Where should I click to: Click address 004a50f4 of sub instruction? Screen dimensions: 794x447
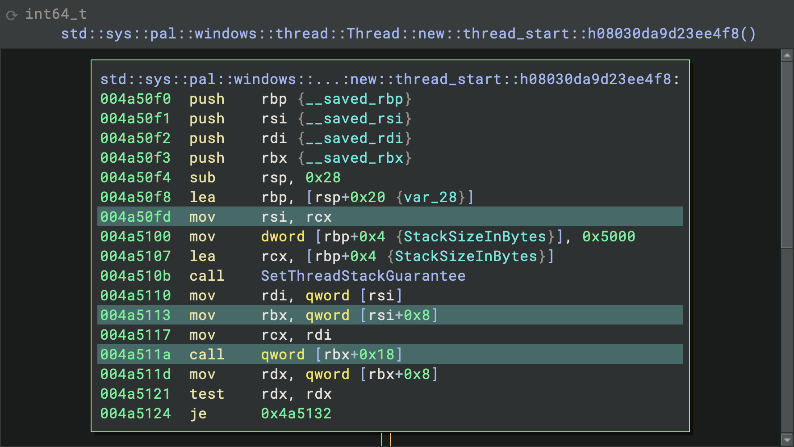[135, 177]
